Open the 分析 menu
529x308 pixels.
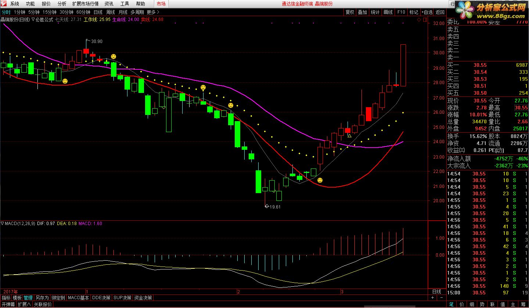[x=62, y=4]
